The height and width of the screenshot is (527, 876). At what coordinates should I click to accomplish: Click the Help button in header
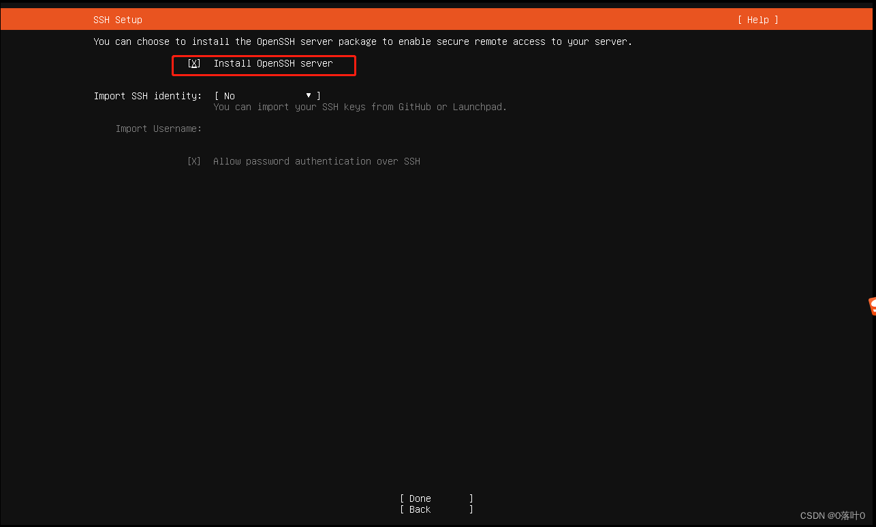(x=757, y=20)
